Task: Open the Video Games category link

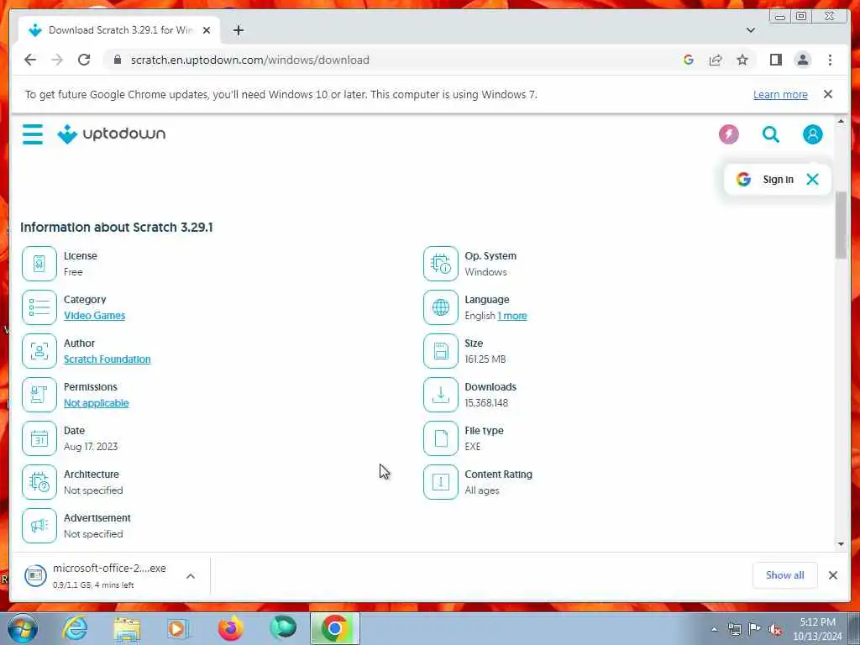Action: tap(94, 316)
